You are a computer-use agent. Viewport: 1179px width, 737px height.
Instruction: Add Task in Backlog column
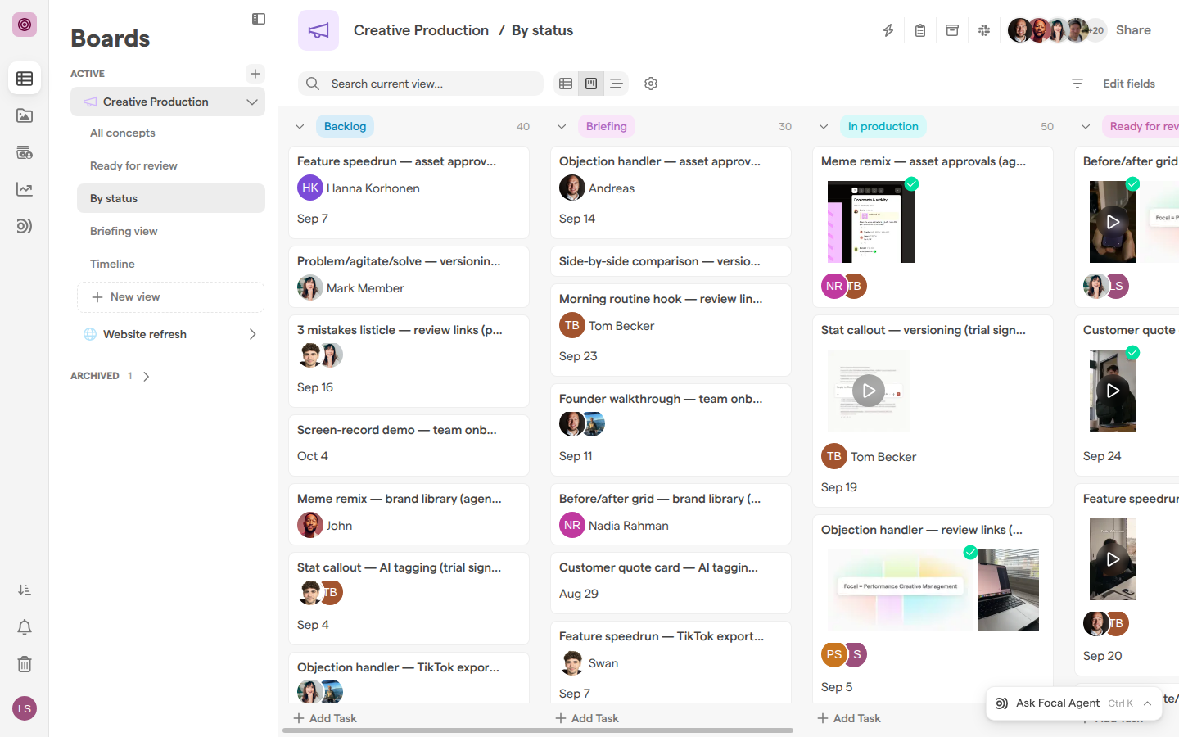(x=326, y=718)
